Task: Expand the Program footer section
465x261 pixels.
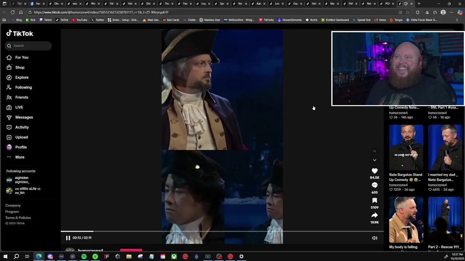Action: tap(12, 212)
